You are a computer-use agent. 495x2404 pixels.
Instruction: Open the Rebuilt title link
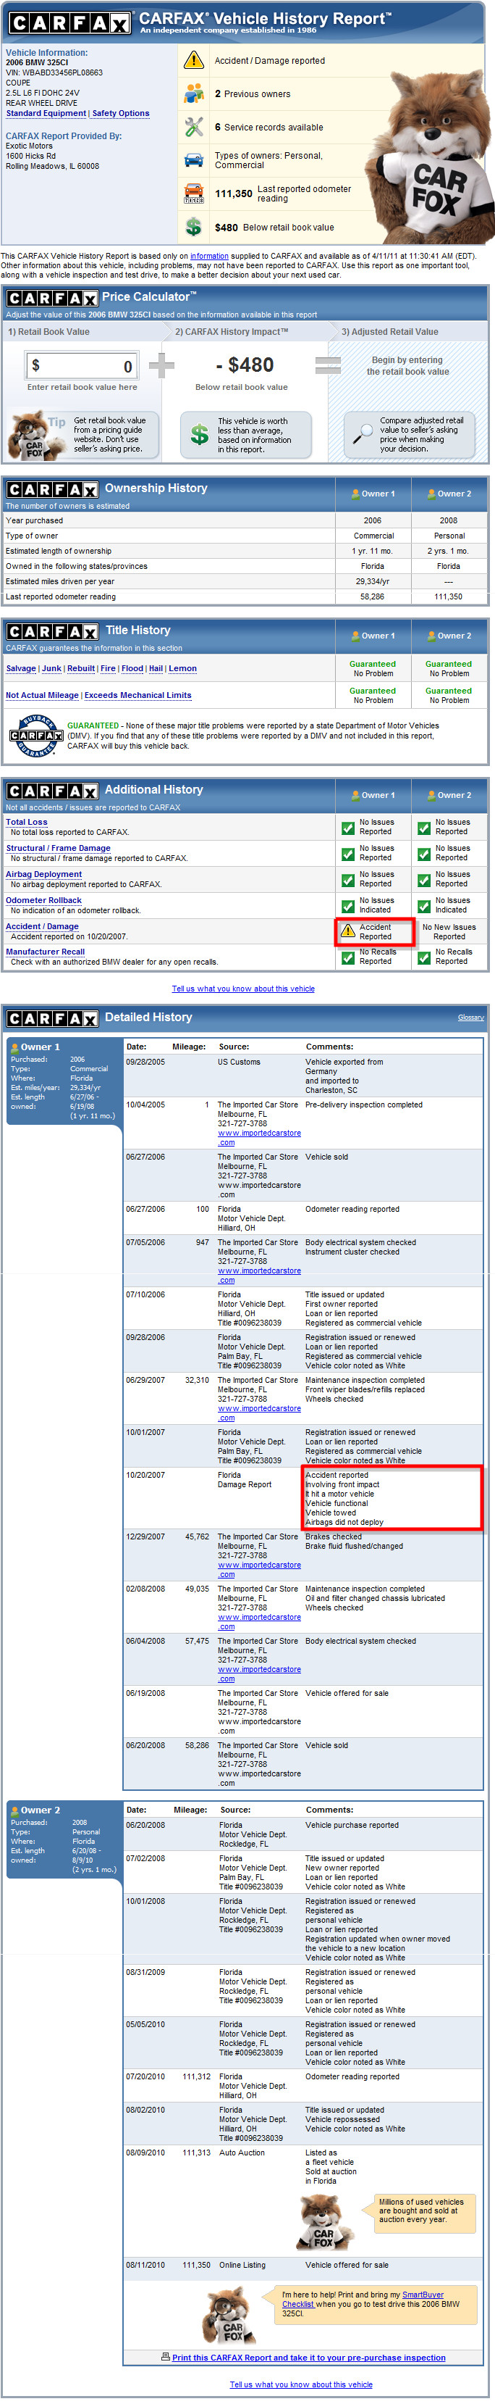tap(81, 669)
